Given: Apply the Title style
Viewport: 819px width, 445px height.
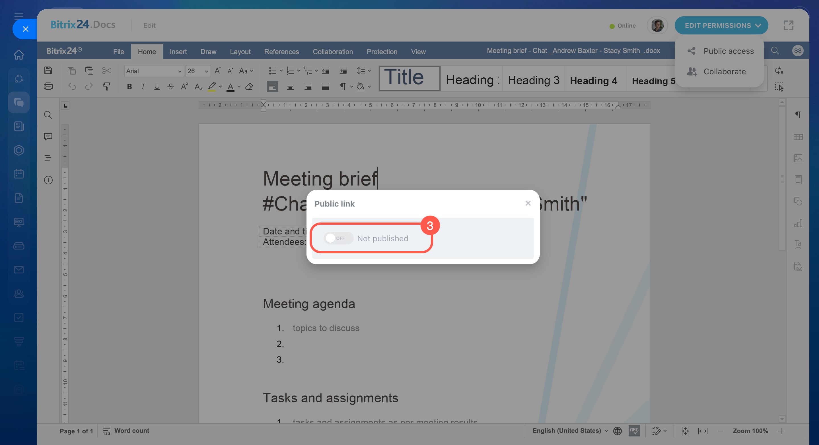Looking at the screenshot, I should (409, 78).
